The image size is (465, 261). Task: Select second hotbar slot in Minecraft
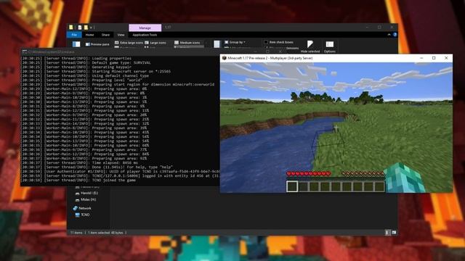(303, 186)
